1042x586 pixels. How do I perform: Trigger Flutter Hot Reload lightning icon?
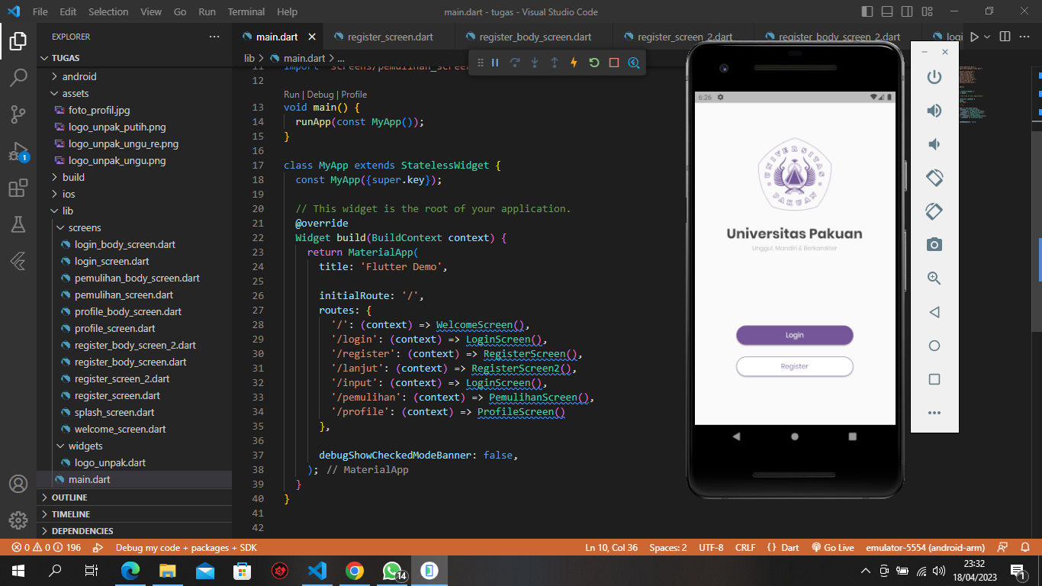(574, 63)
